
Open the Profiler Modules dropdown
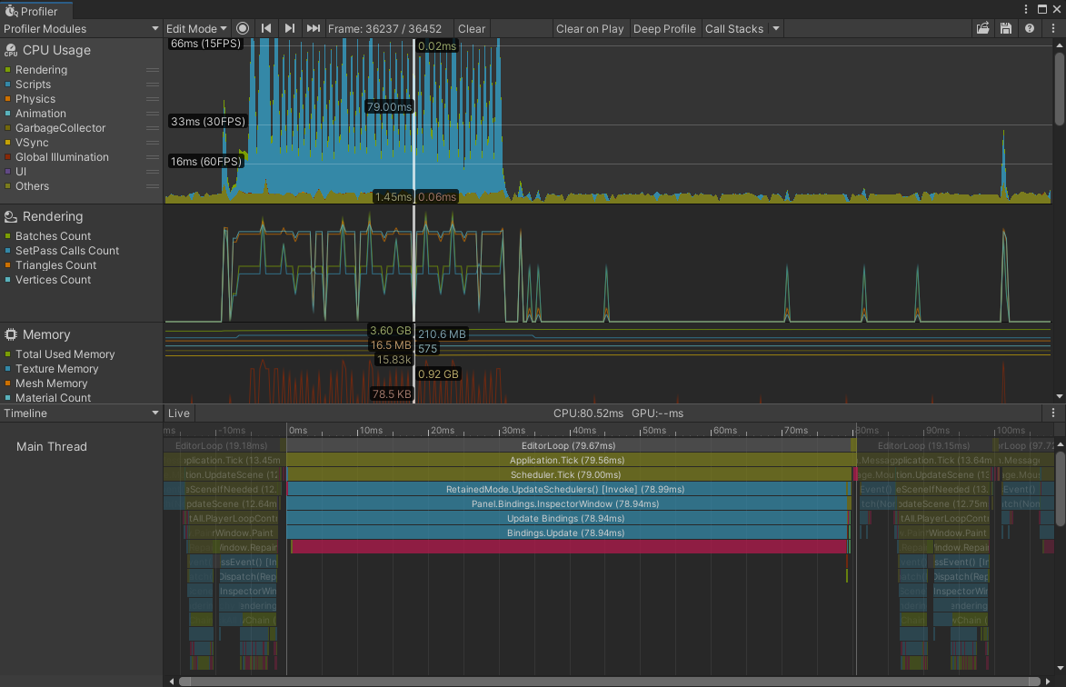click(x=80, y=28)
